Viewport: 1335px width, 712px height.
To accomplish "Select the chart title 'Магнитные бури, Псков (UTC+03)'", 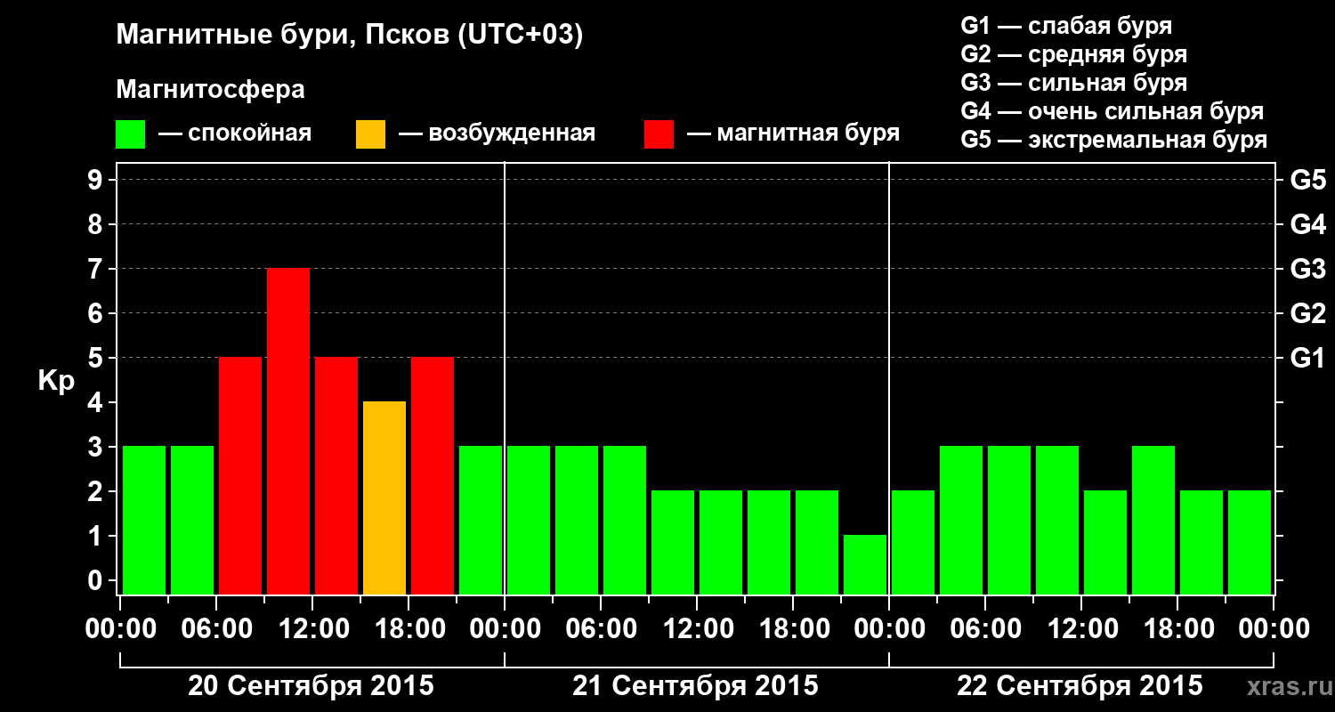I will pos(350,36).
